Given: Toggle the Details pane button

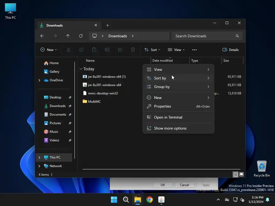Looking at the screenshot, I should coord(230,50).
